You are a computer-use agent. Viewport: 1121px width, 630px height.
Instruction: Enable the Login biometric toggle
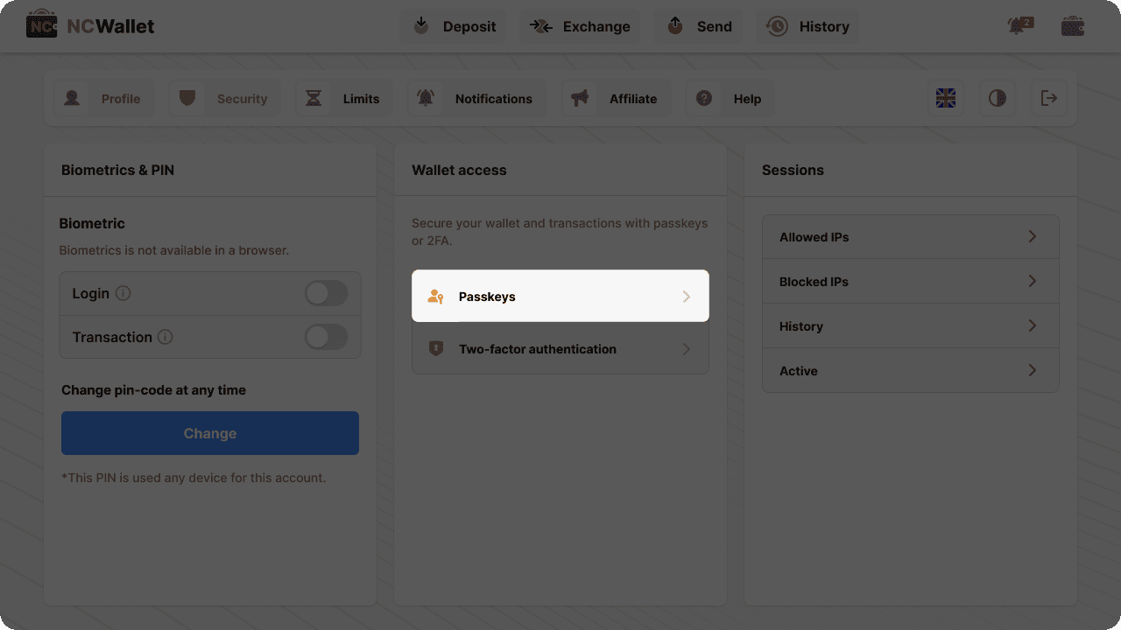point(326,293)
